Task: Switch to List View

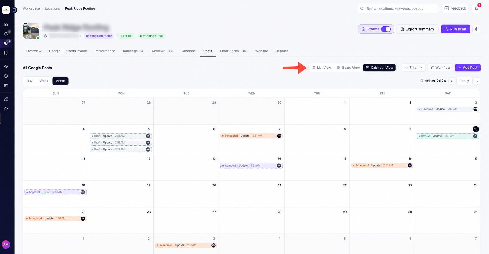Action: [x=322, y=68]
